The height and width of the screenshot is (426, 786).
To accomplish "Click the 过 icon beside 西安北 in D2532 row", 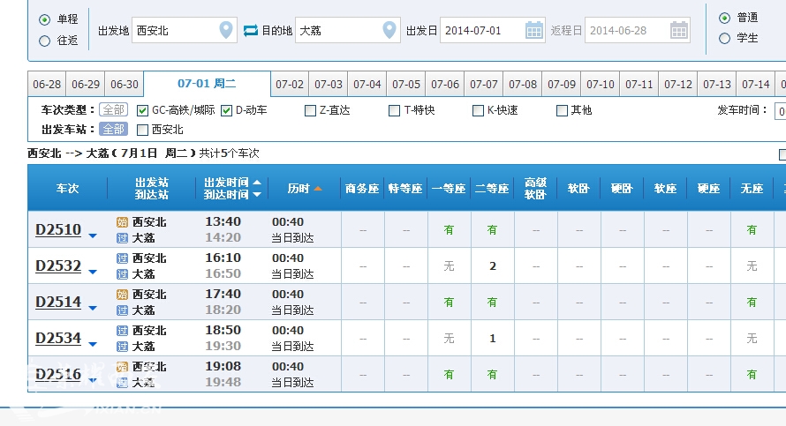I will (122, 258).
